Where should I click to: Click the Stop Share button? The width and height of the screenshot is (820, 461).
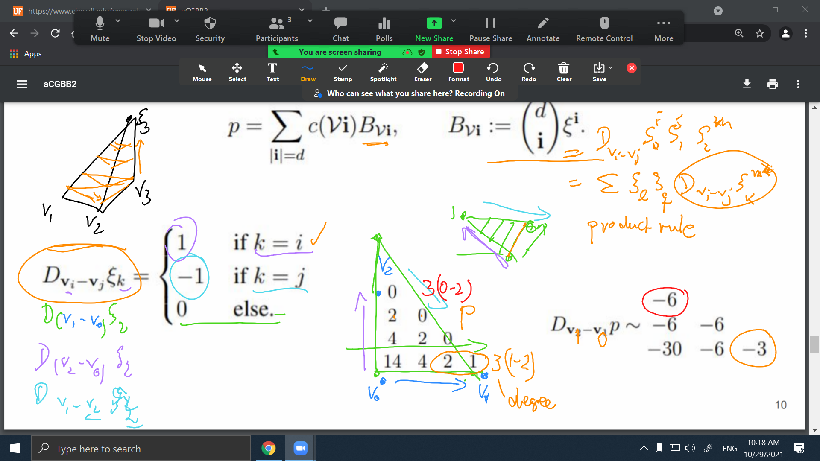coord(460,52)
